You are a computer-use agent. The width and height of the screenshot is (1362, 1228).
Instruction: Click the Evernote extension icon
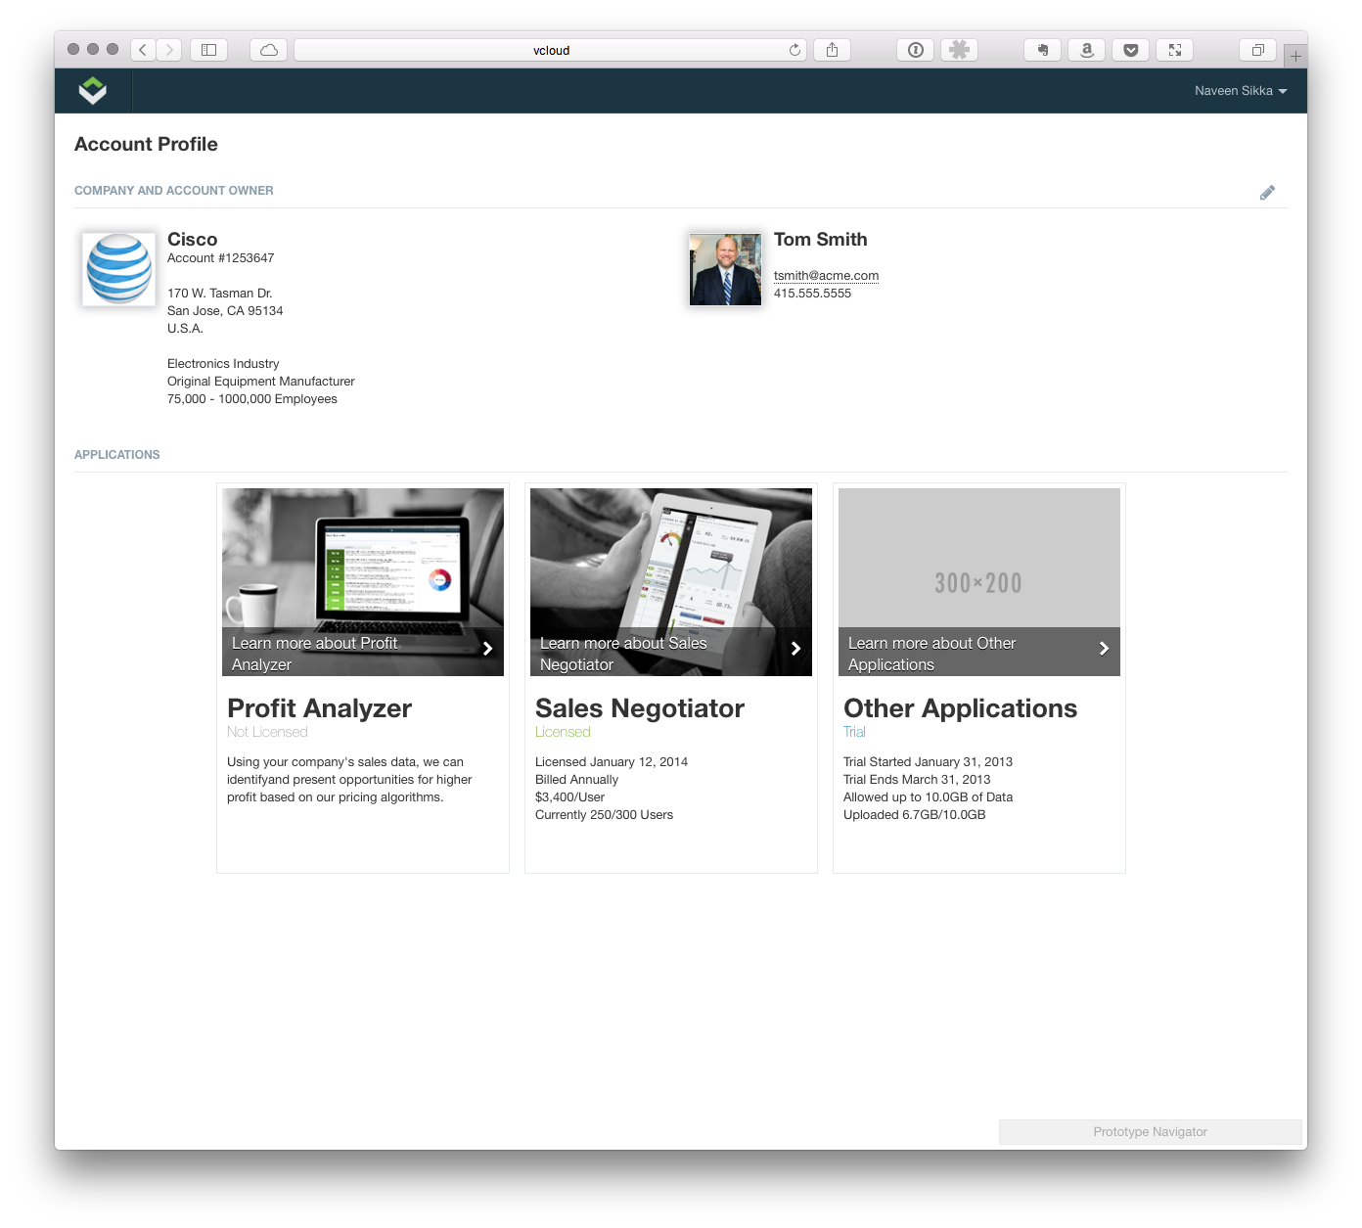coord(1042,50)
